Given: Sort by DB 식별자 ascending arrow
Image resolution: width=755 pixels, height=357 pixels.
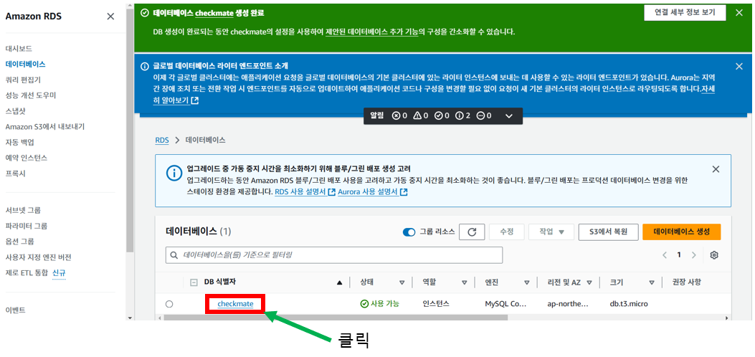Looking at the screenshot, I should tap(341, 282).
